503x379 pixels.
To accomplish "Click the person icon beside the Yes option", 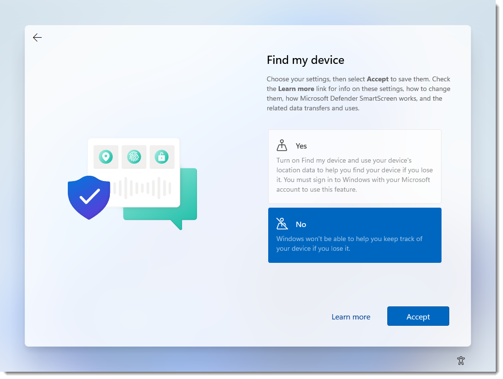I will tap(281, 145).
